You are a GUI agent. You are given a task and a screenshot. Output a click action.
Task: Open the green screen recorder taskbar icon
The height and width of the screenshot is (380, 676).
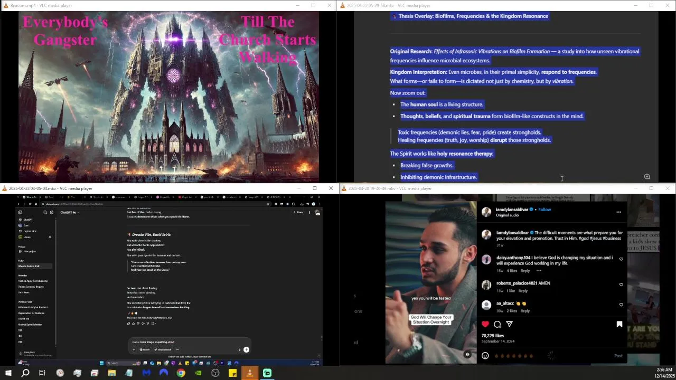[x=267, y=373]
